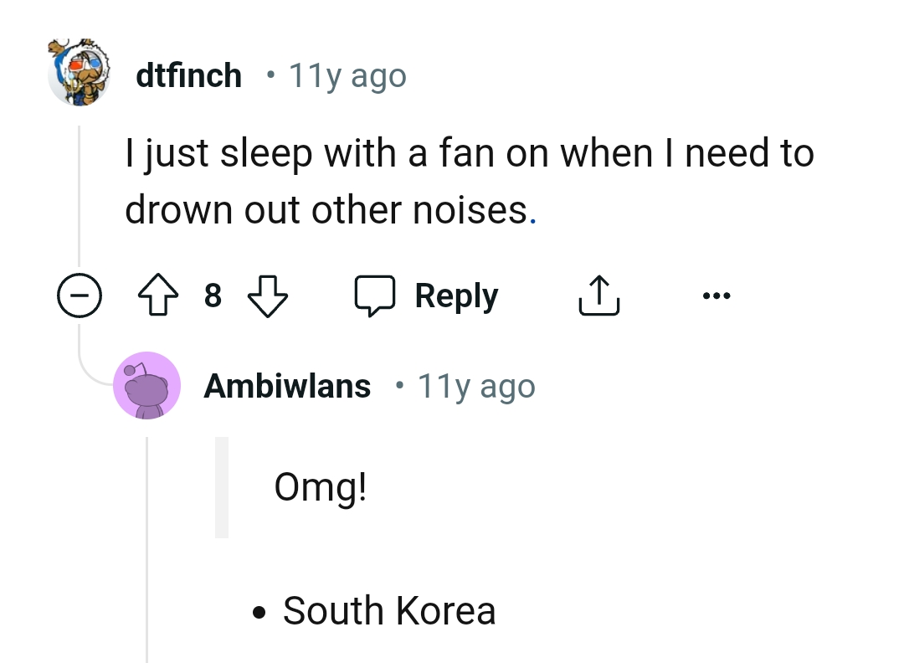Downvote dtfinch's comment
Screen dimensions: 904x663
tap(268, 295)
